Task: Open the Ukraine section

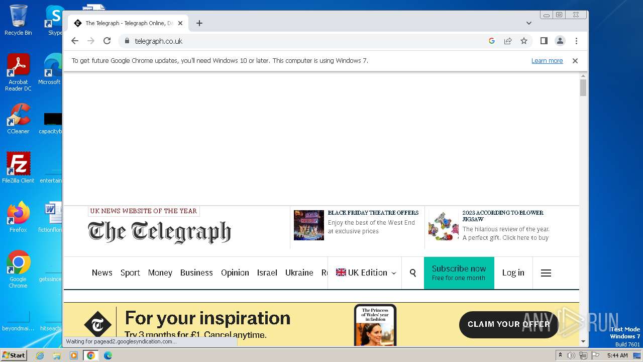Action: tap(299, 273)
